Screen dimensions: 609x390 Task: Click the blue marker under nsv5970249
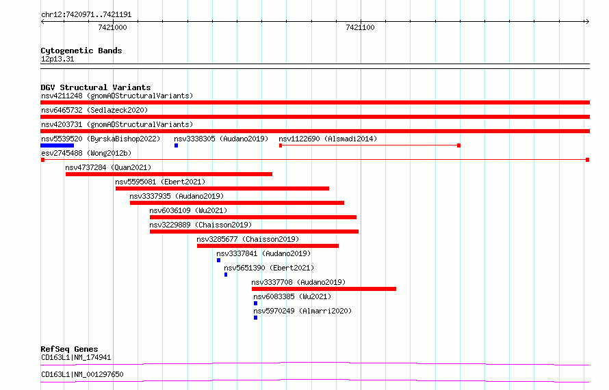point(255,318)
